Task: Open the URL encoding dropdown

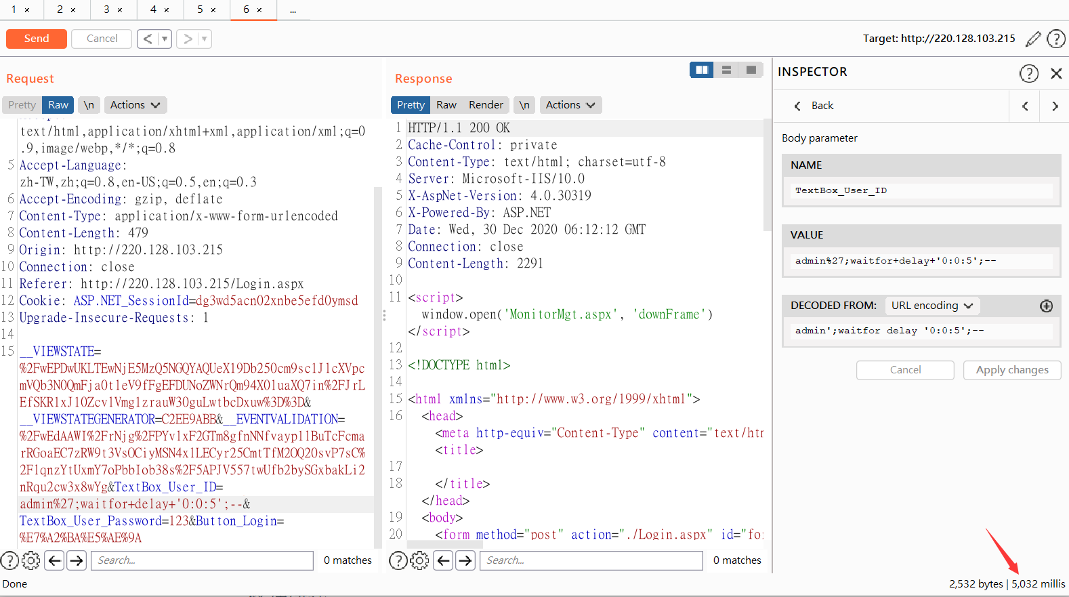Action: (x=932, y=306)
